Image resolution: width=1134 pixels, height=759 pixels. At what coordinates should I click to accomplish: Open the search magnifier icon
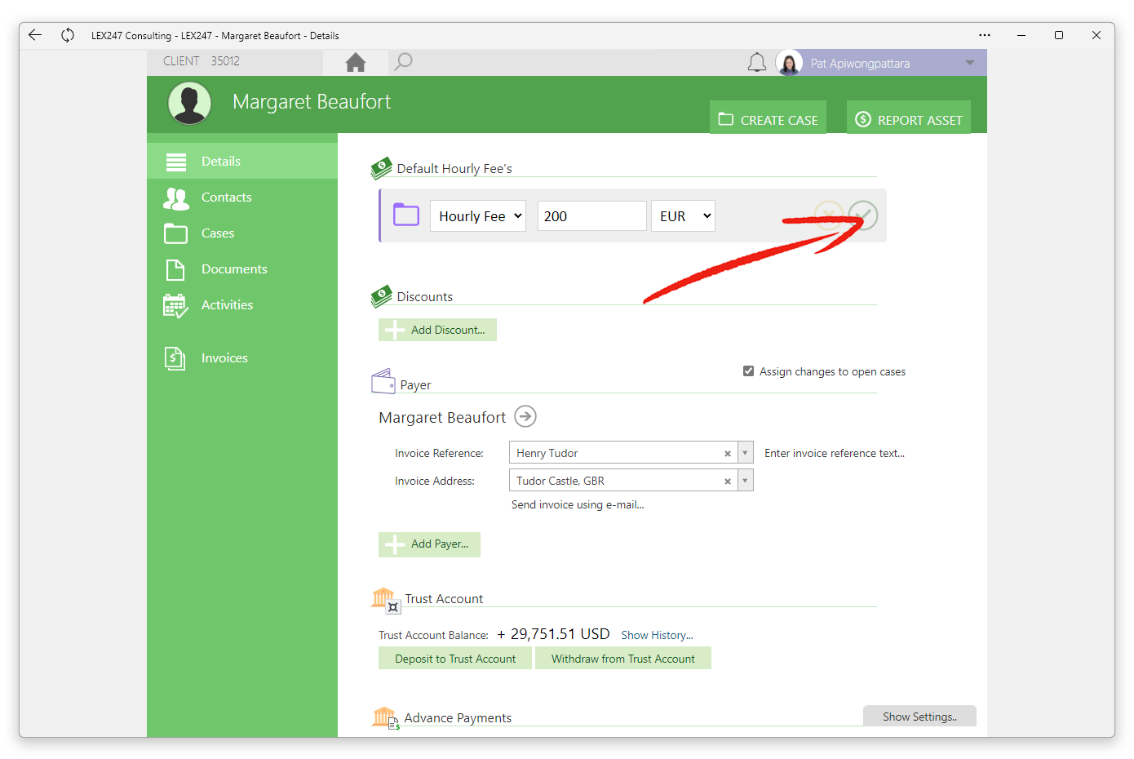[x=403, y=62]
